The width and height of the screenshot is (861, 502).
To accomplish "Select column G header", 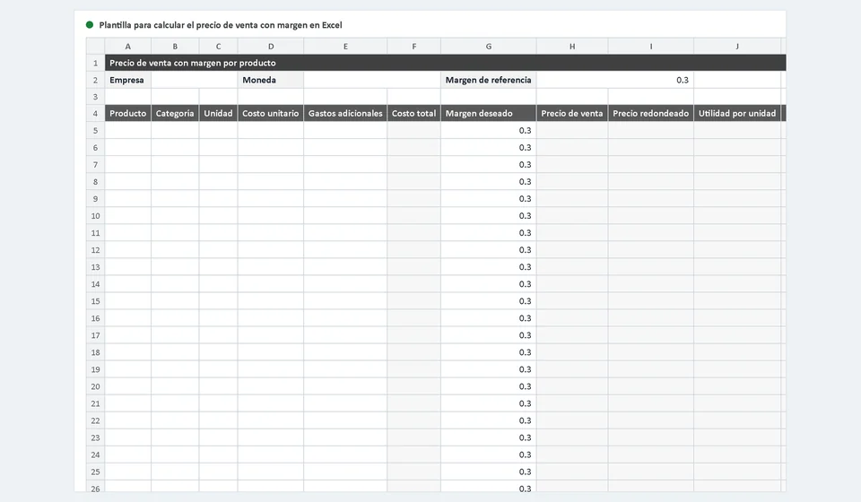I will click(x=489, y=47).
